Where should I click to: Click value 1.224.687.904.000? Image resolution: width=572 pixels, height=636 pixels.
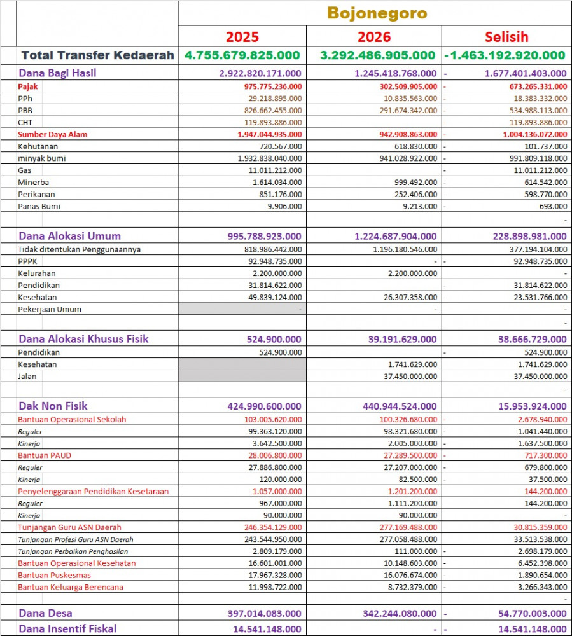[396, 237]
